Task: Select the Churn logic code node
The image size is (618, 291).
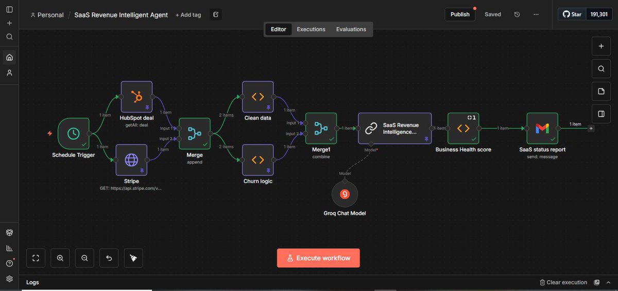Action: pyautogui.click(x=258, y=159)
